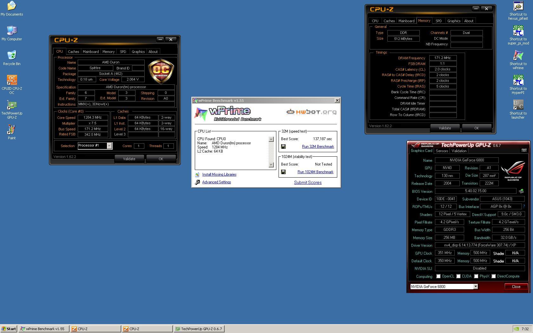Click the hwbot.org logo in wPrime
Image resolution: width=533 pixels, height=333 pixels.
311,112
